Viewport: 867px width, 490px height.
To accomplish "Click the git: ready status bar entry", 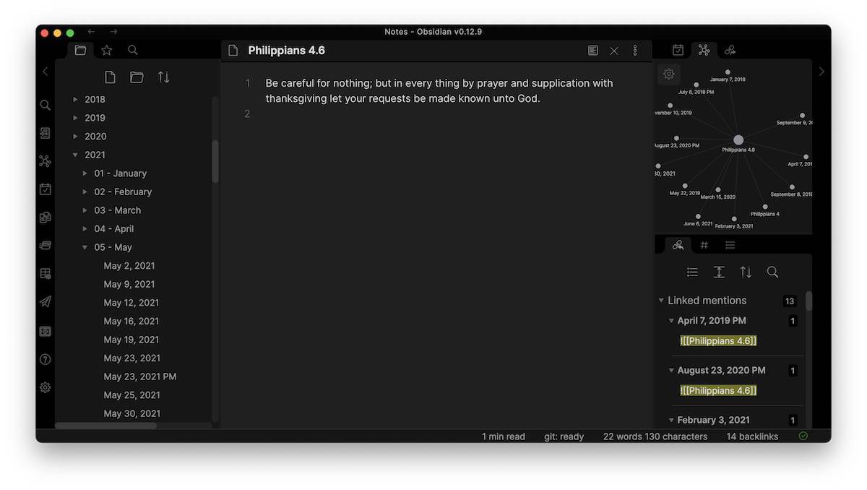I will pyautogui.click(x=564, y=437).
